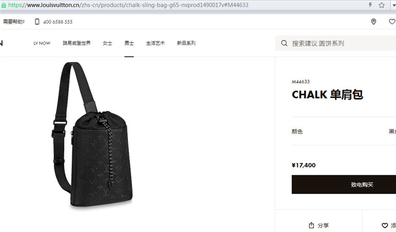Click the green padlock security icon
Viewport: 396px width, 232px height.
pyautogui.click(x=4, y=5)
